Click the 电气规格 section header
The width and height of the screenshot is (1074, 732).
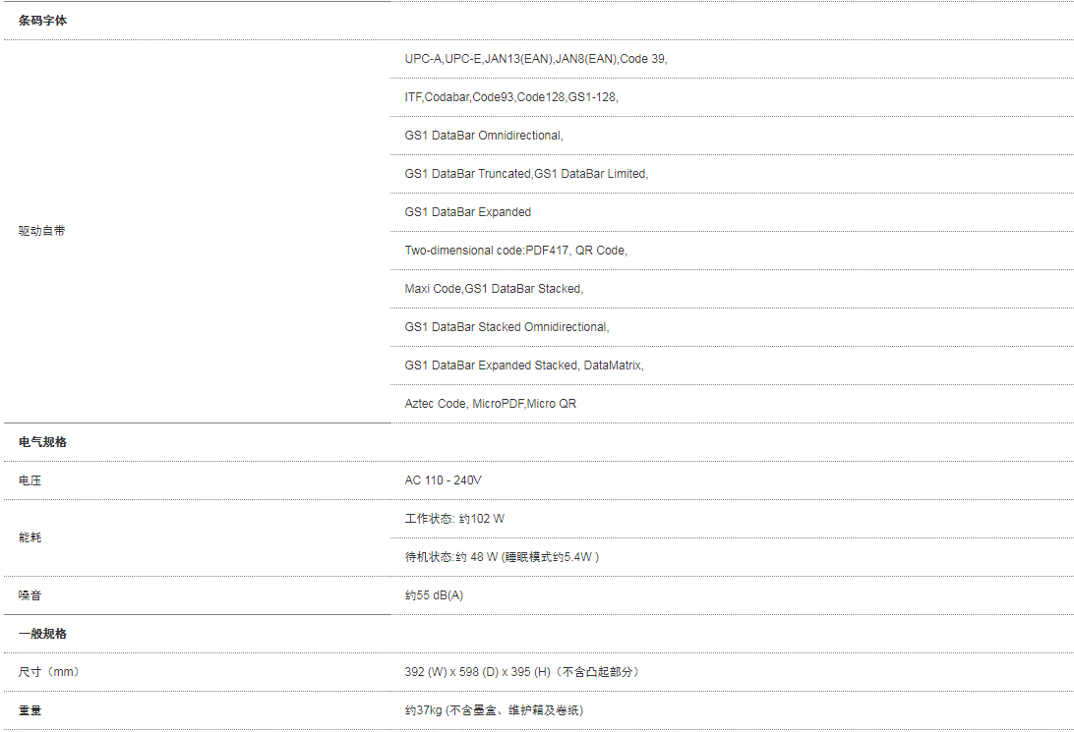click(42, 442)
